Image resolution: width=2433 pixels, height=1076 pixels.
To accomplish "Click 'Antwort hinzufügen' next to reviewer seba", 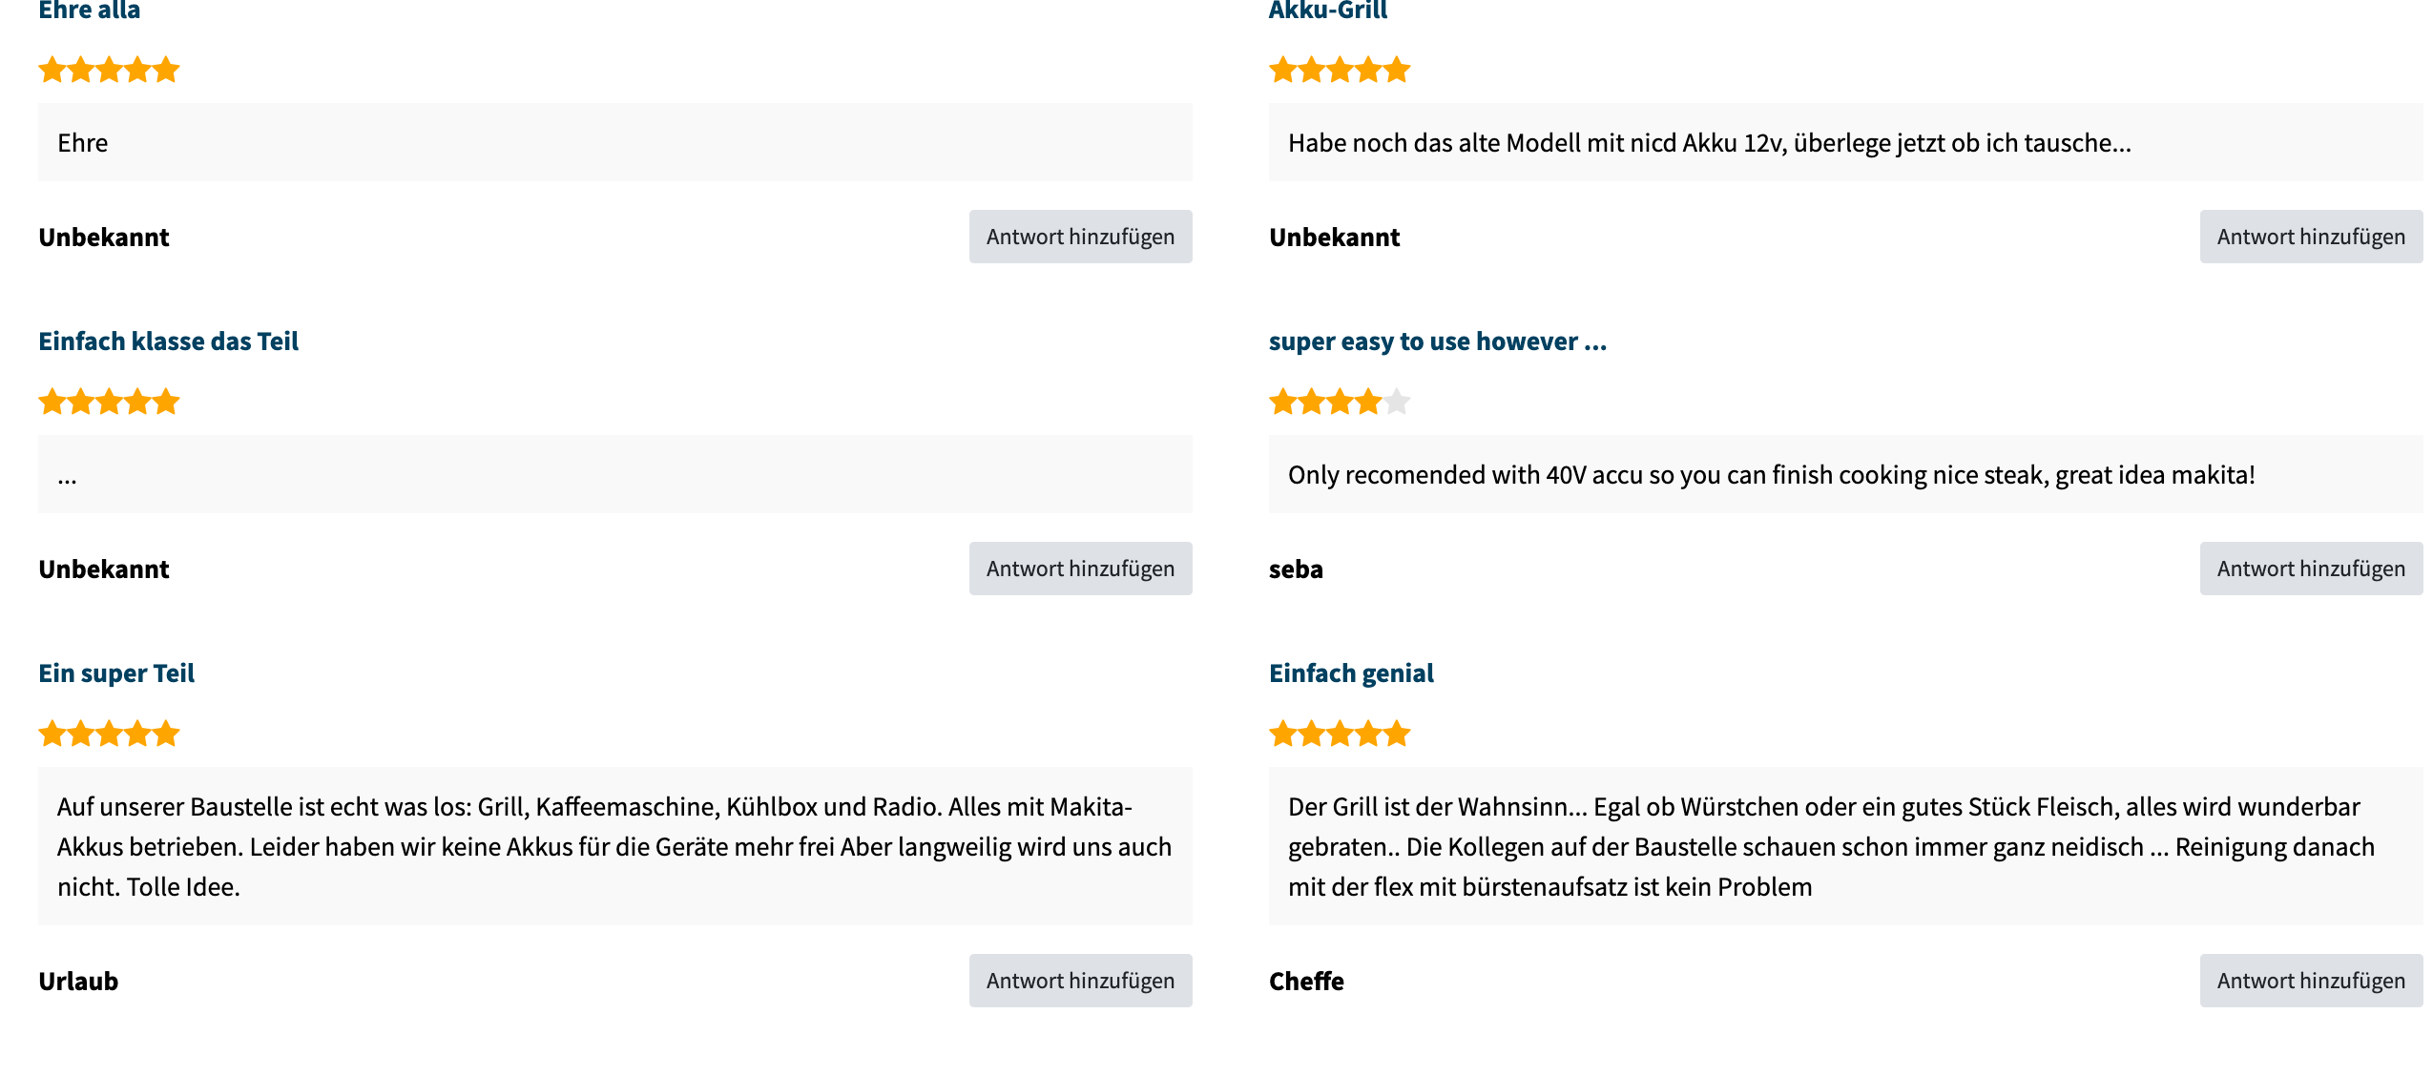I will point(2310,569).
